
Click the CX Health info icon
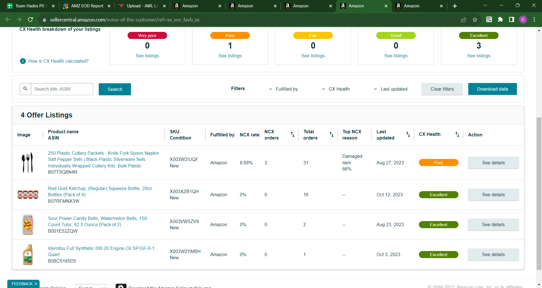(x=23, y=61)
